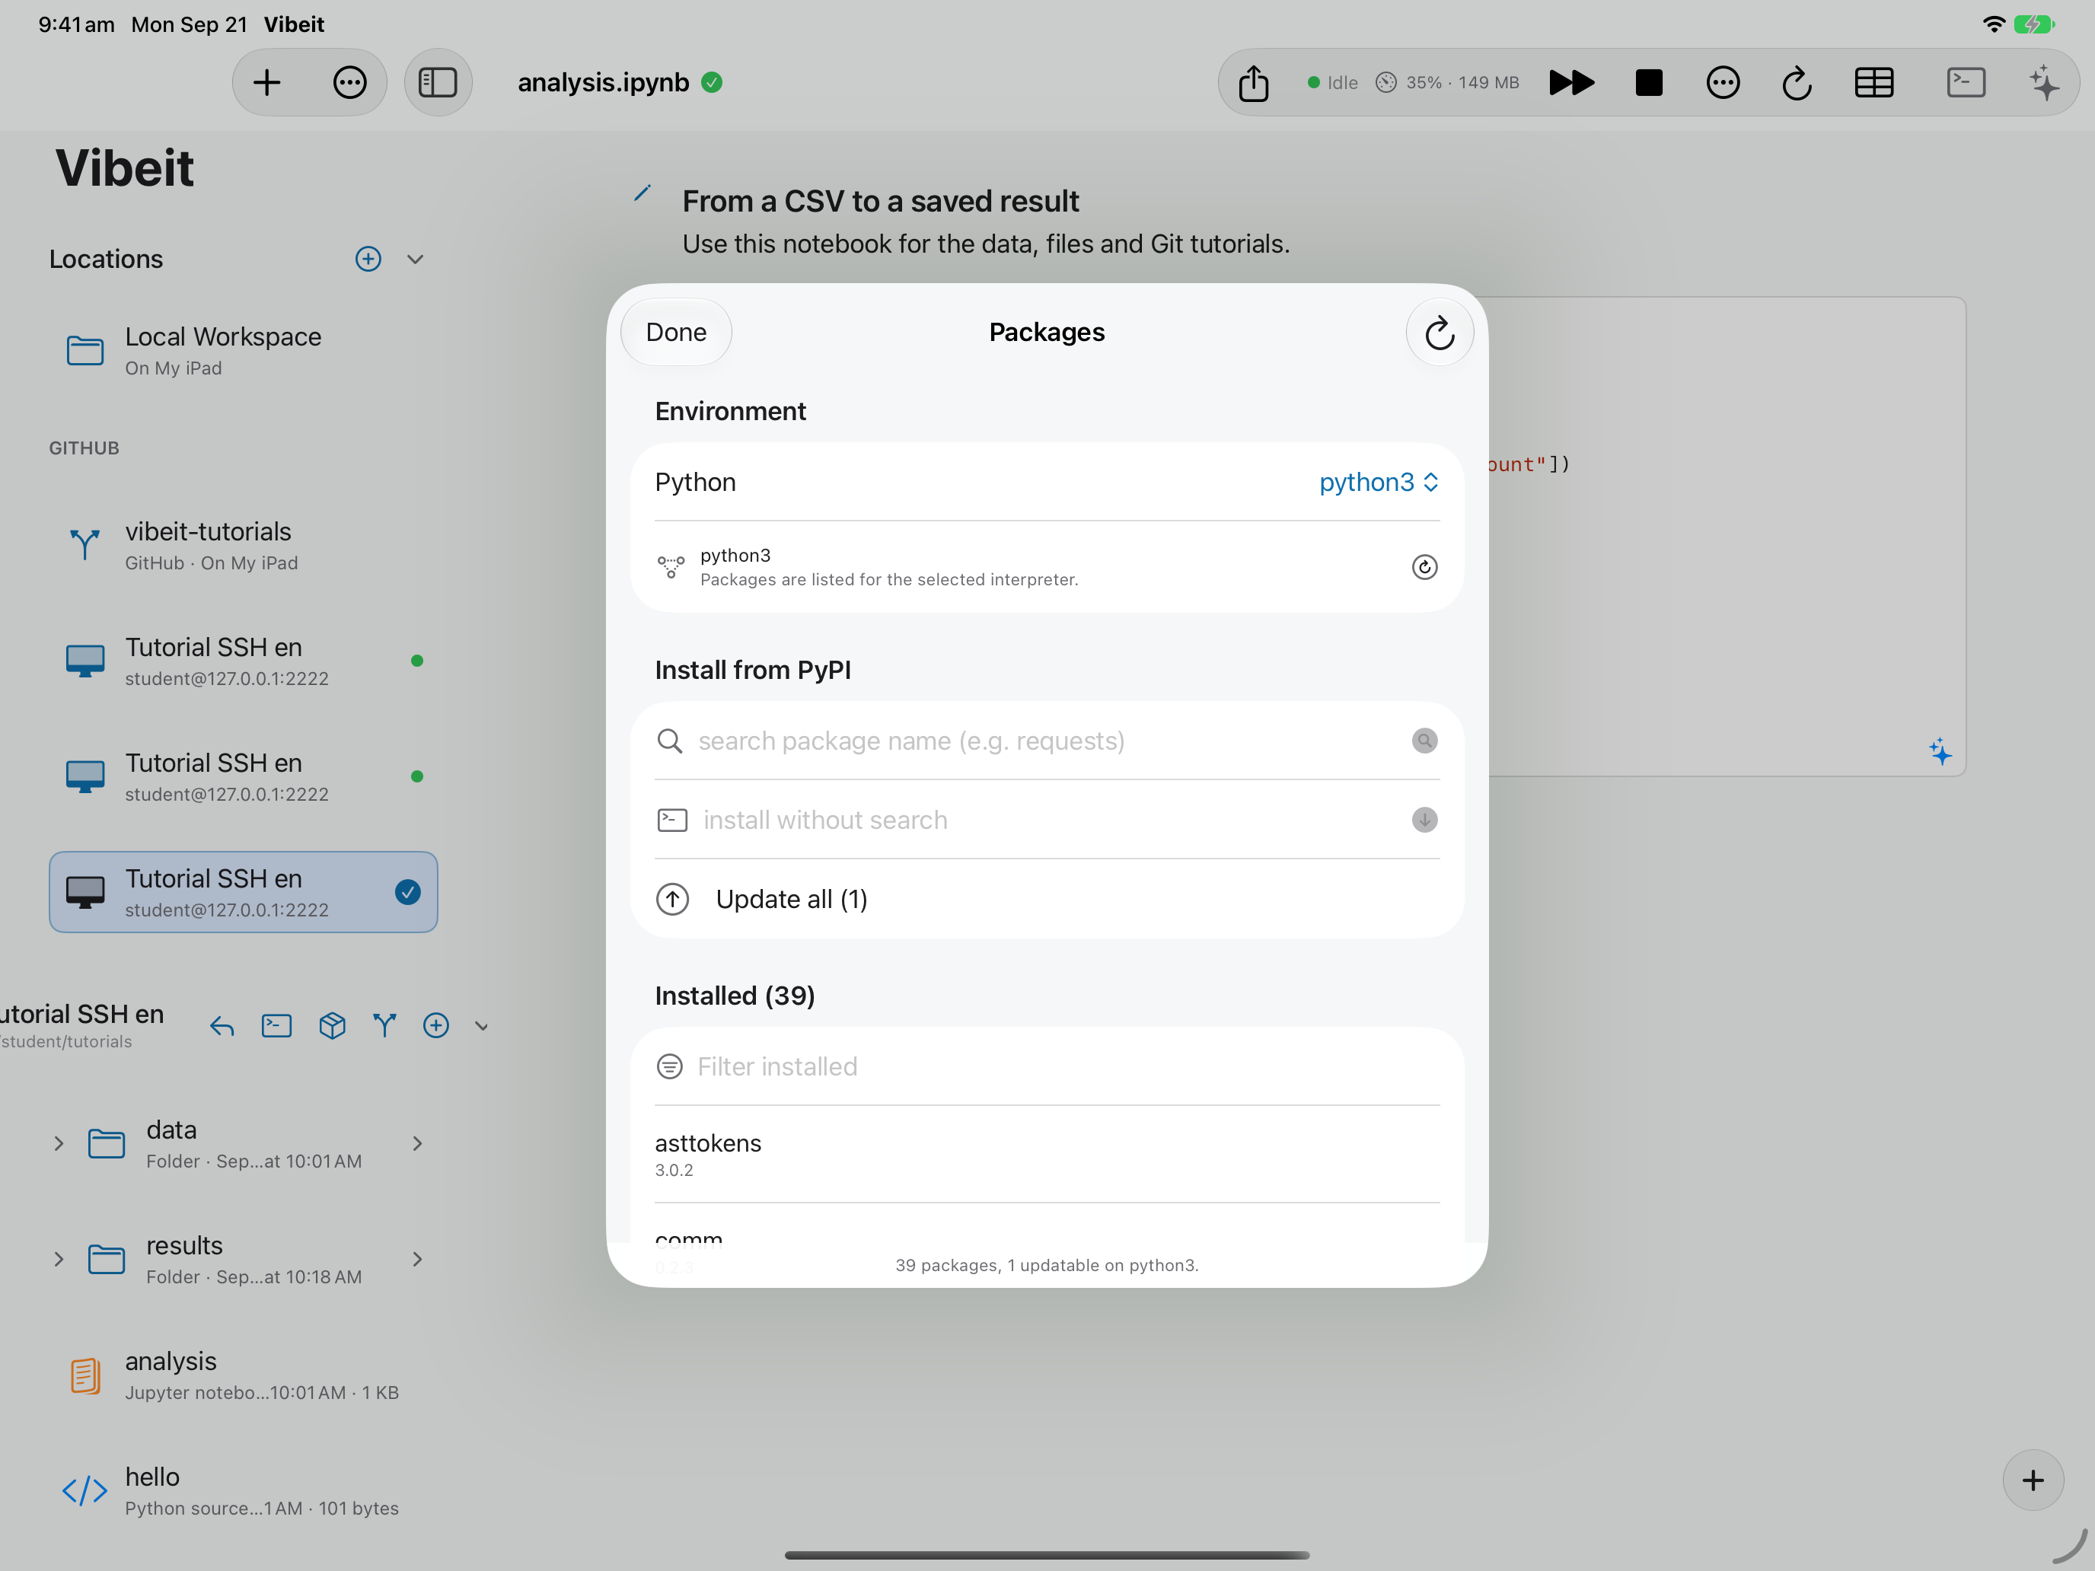Open the hello Python source file

point(244,1490)
